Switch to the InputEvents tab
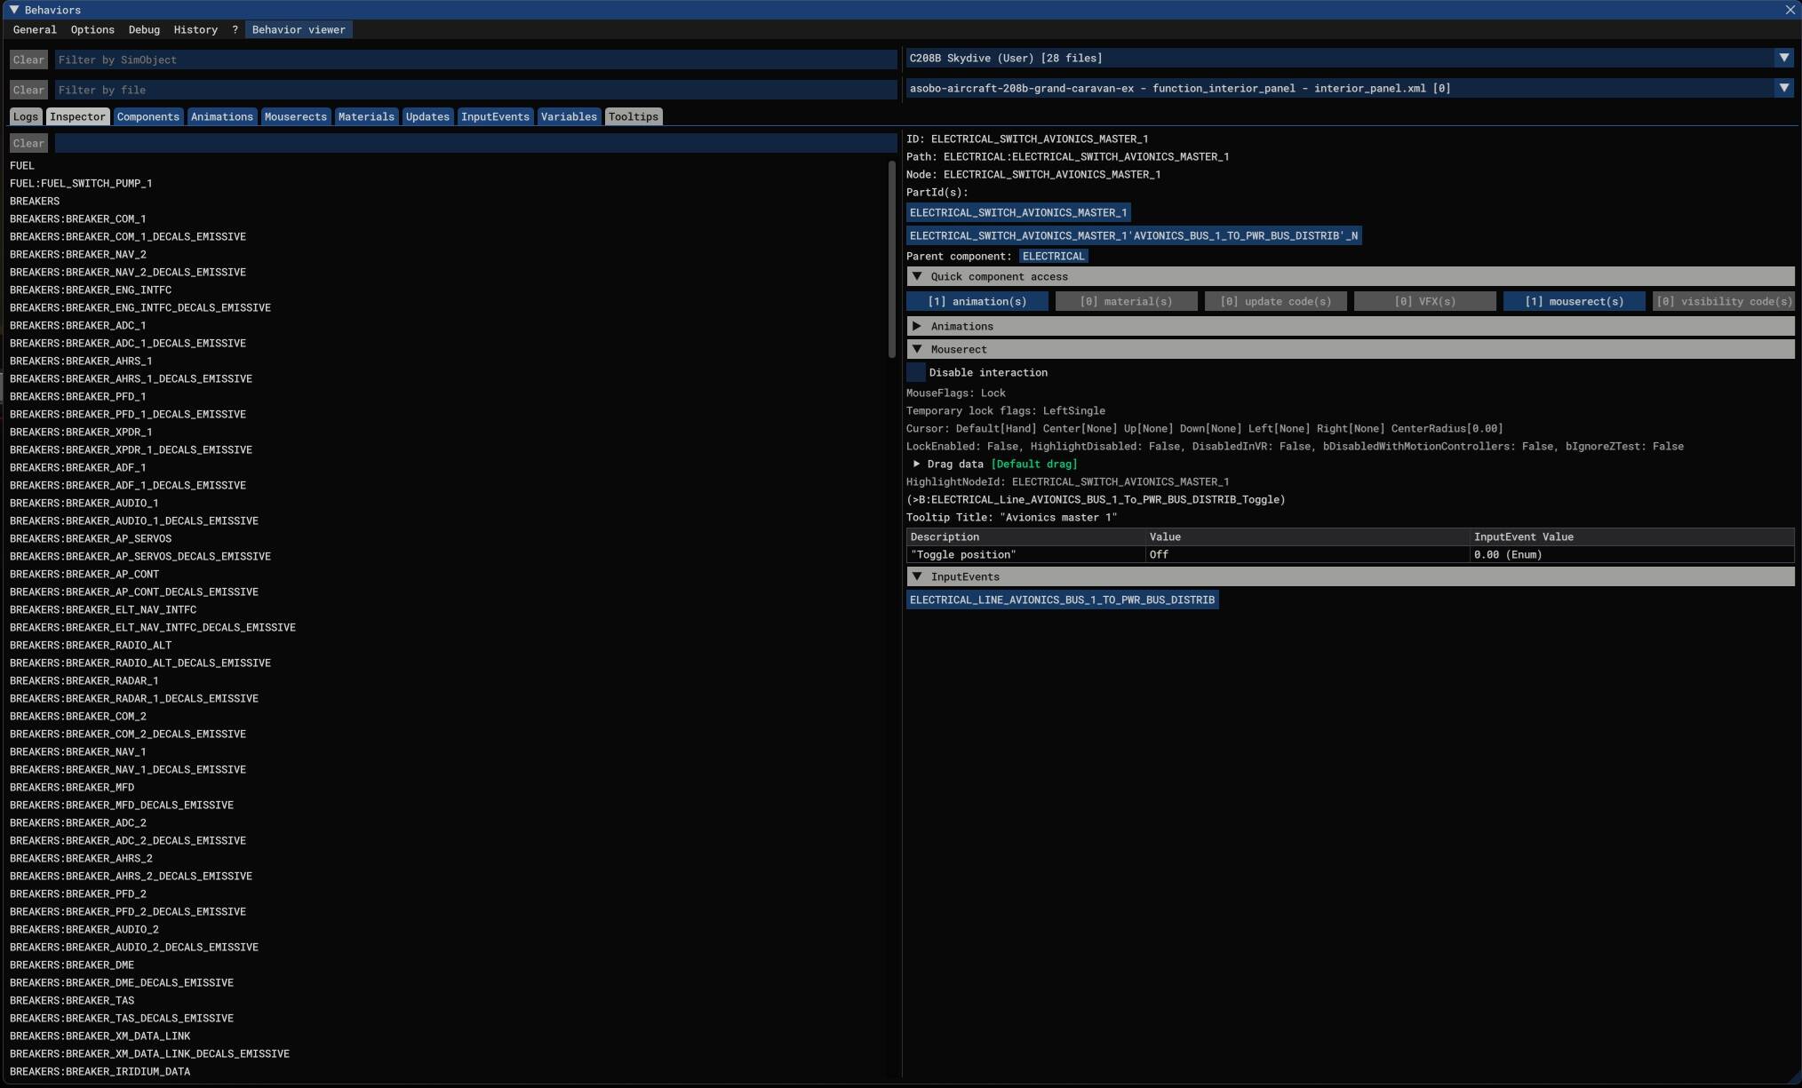The width and height of the screenshot is (1802, 1088). pyautogui.click(x=495, y=117)
